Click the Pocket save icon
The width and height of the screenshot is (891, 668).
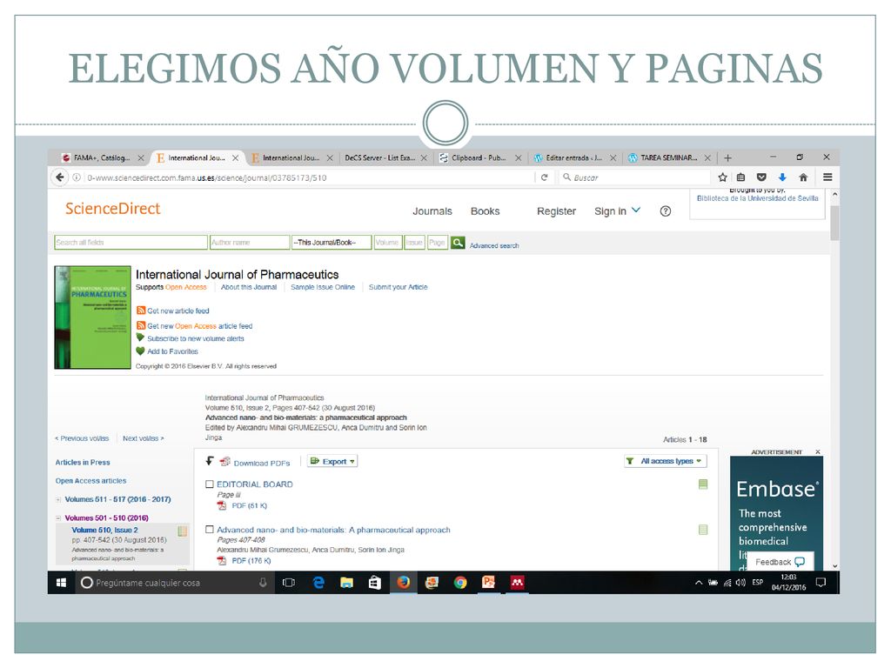[761, 177]
